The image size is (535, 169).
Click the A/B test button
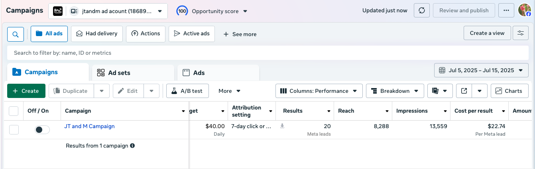187,91
